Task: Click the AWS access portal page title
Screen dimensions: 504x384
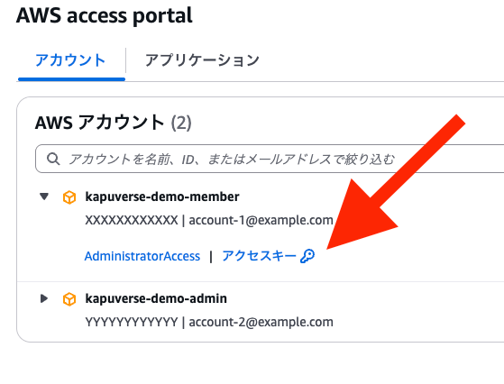Action: [x=105, y=15]
